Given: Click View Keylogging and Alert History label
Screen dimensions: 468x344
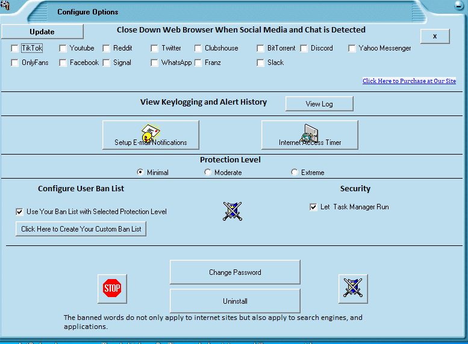Looking at the screenshot, I should [x=204, y=102].
